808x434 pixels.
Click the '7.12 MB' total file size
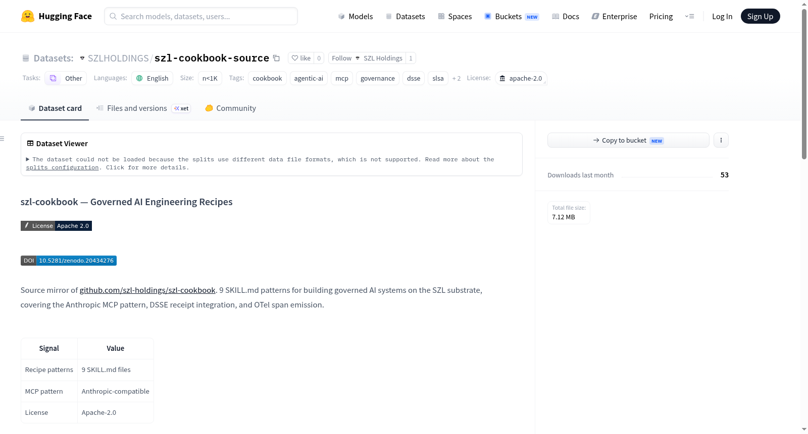point(564,217)
